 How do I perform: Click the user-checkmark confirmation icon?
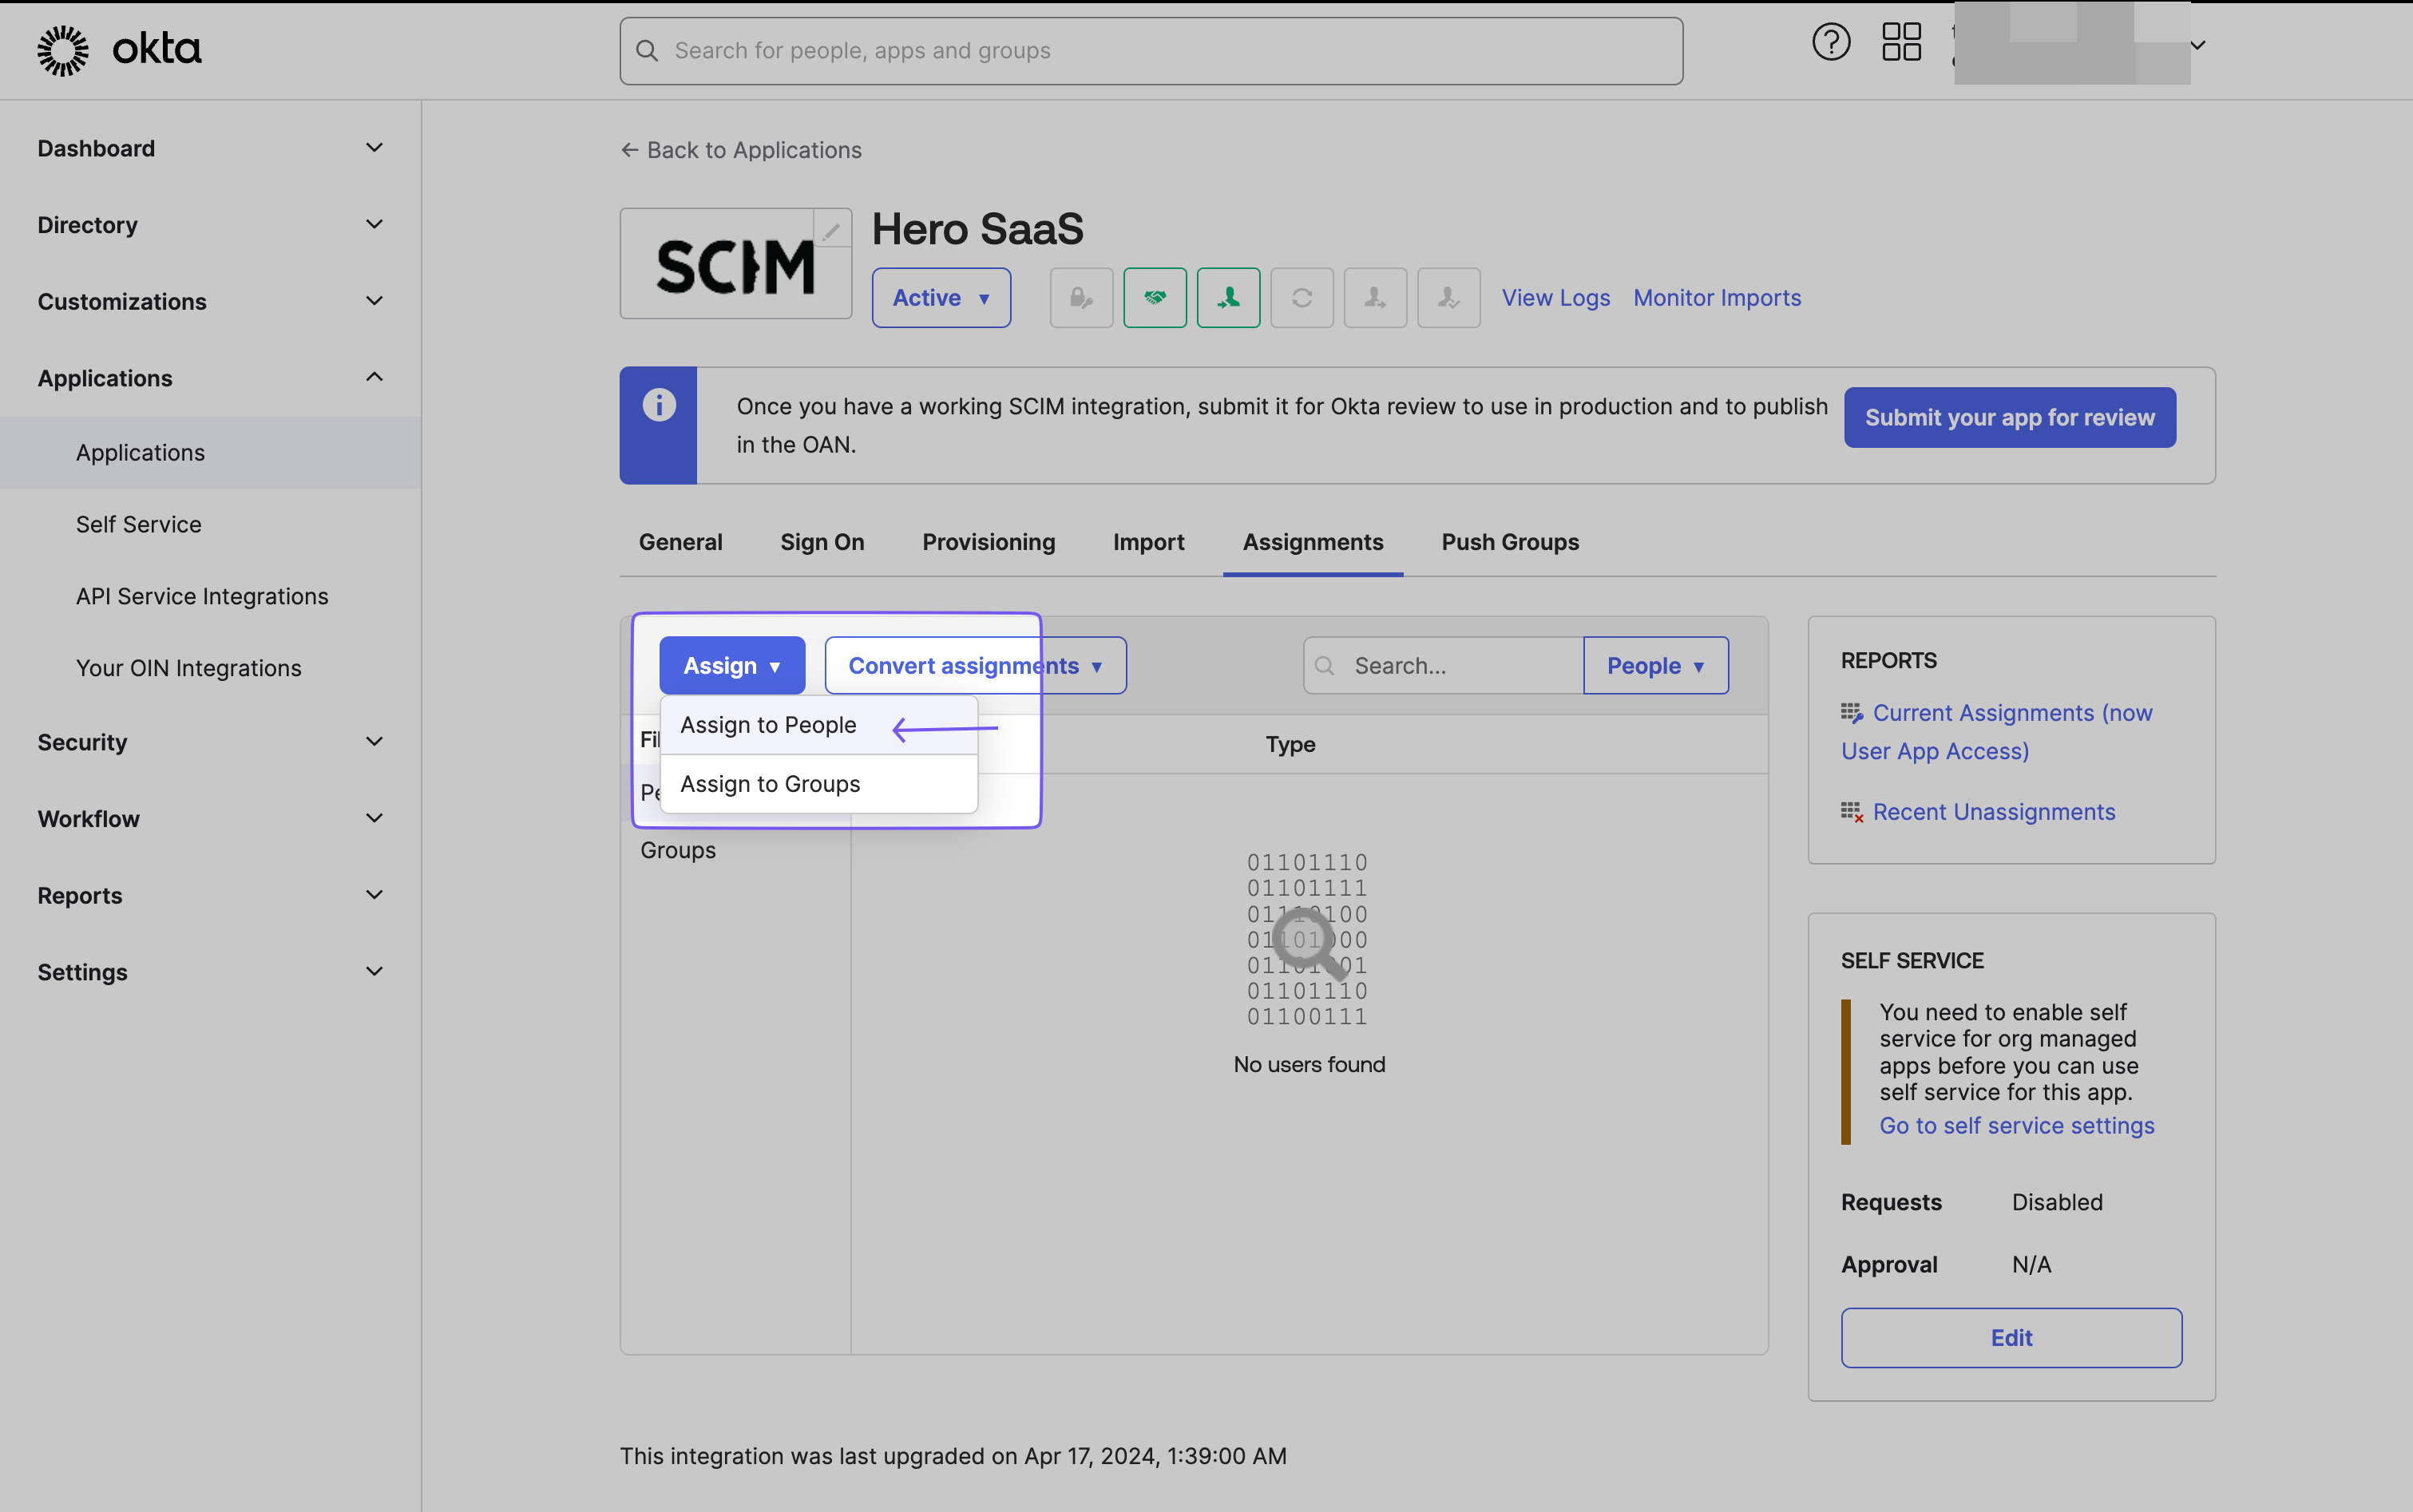(1448, 297)
